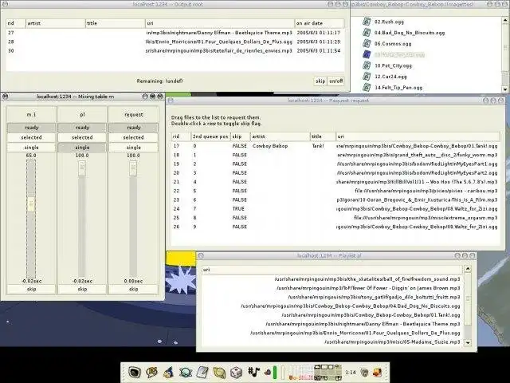Sort Output list by on air date column

click(x=320, y=23)
